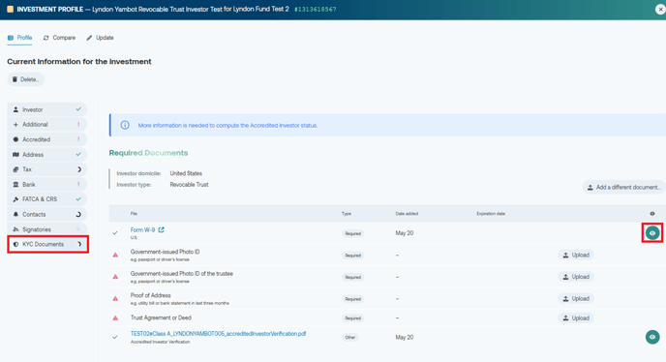Click Add a different document button
The height and width of the screenshot is (362, 666).
(x=624, y=187)
